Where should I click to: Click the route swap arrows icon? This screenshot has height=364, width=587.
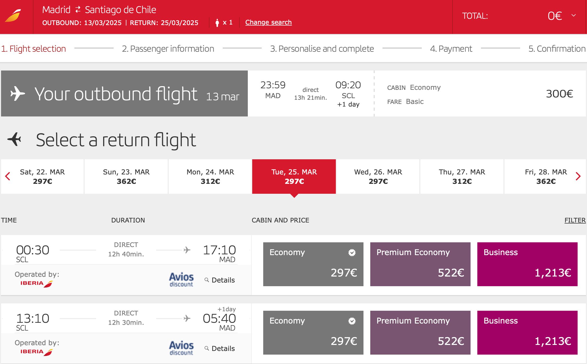click(78, 10)
